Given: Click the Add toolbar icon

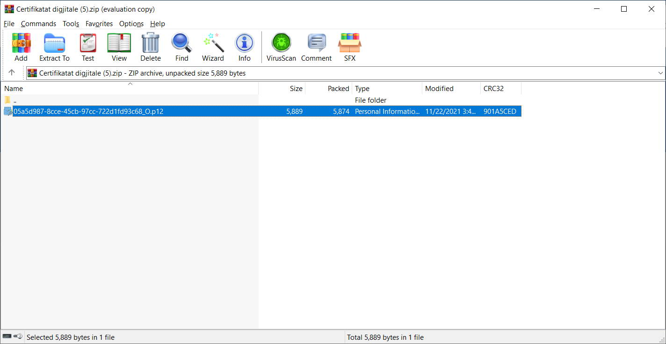Looking at the screenshot, I should coord(21,43).
